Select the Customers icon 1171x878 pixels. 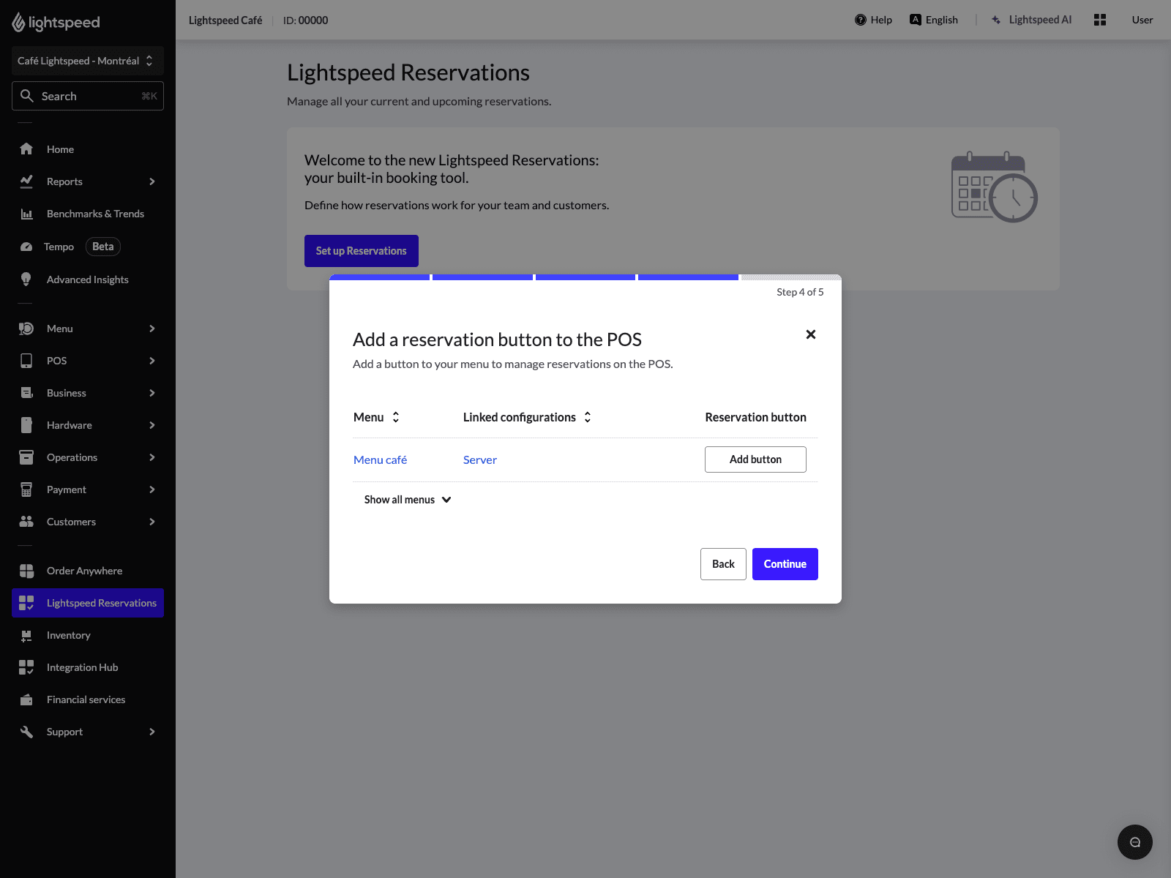point(26,521)
